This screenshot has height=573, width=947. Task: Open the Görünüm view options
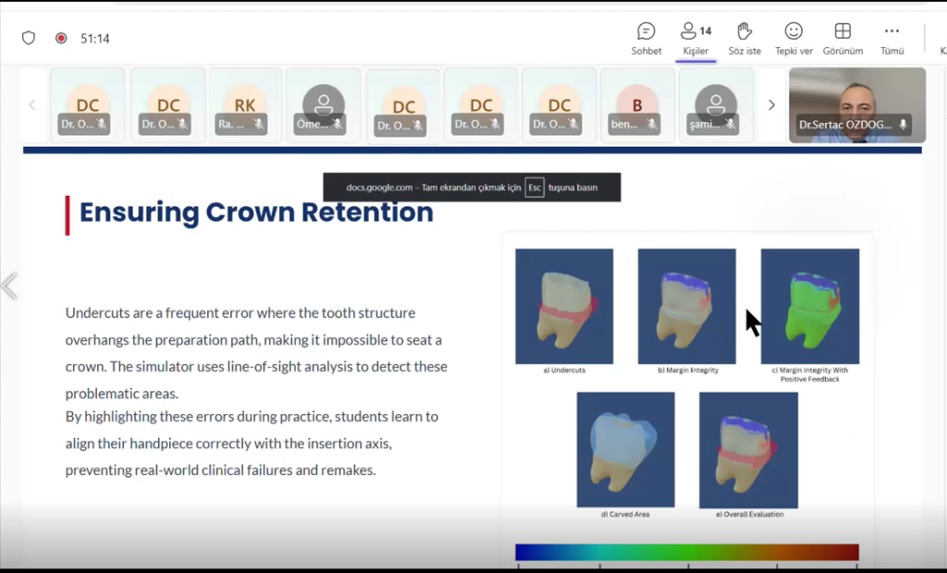842,39
